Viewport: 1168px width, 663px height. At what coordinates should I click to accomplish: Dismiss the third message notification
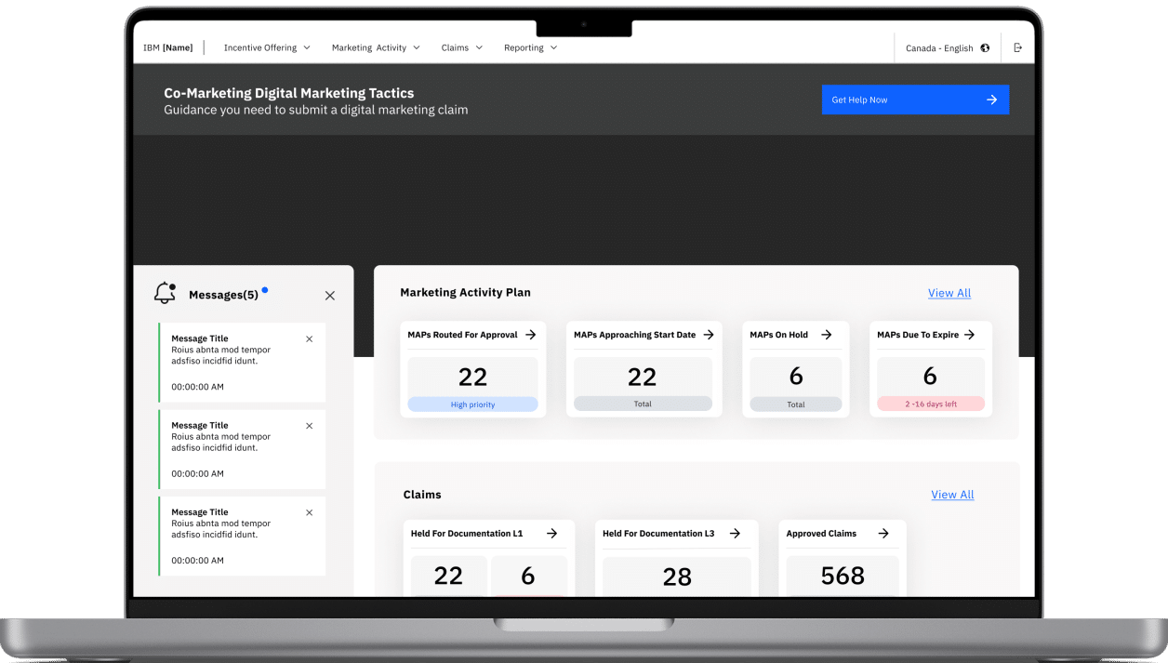pos(310,512)
